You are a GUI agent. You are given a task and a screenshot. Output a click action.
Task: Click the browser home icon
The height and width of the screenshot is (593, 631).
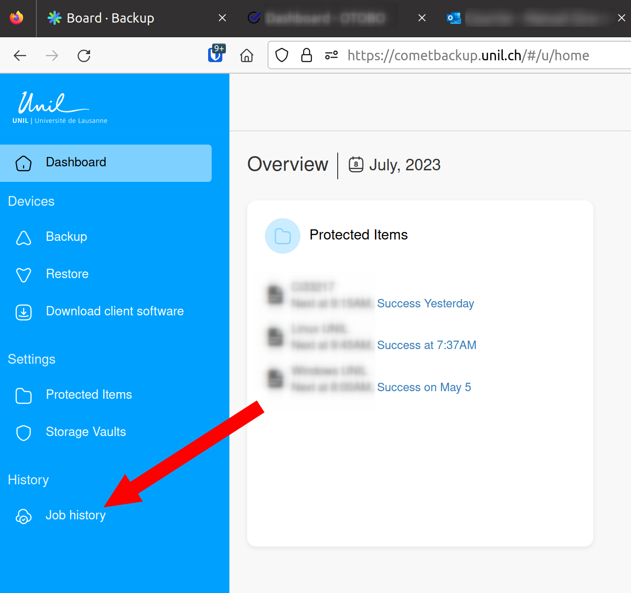[x=247, y=55]
